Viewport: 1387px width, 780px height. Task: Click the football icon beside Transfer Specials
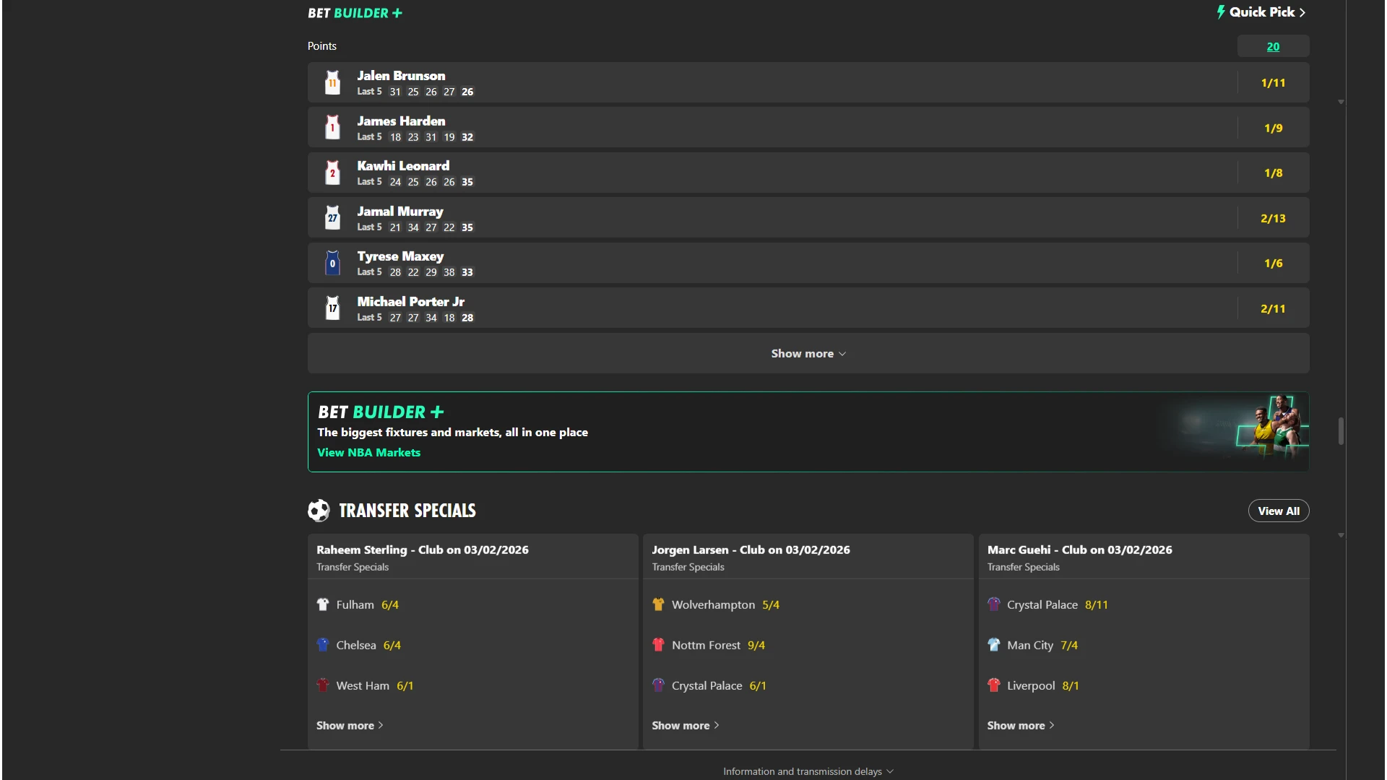tap(319, 511)
